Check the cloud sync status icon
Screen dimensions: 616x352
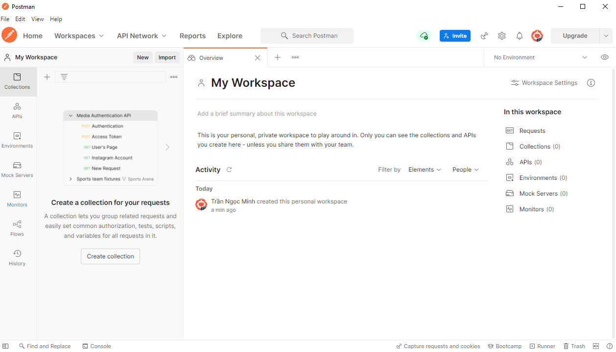pyautogui.click(x=424, y=36)
